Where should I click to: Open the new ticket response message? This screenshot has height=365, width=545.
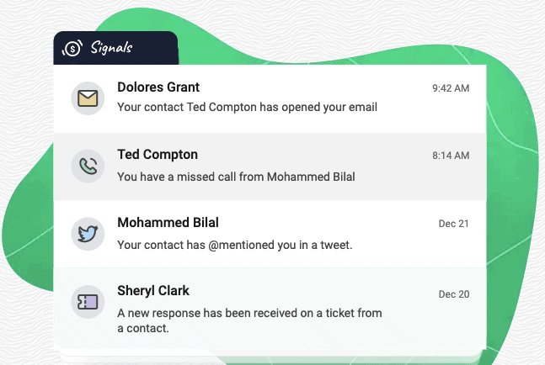[x=249, y=320]
